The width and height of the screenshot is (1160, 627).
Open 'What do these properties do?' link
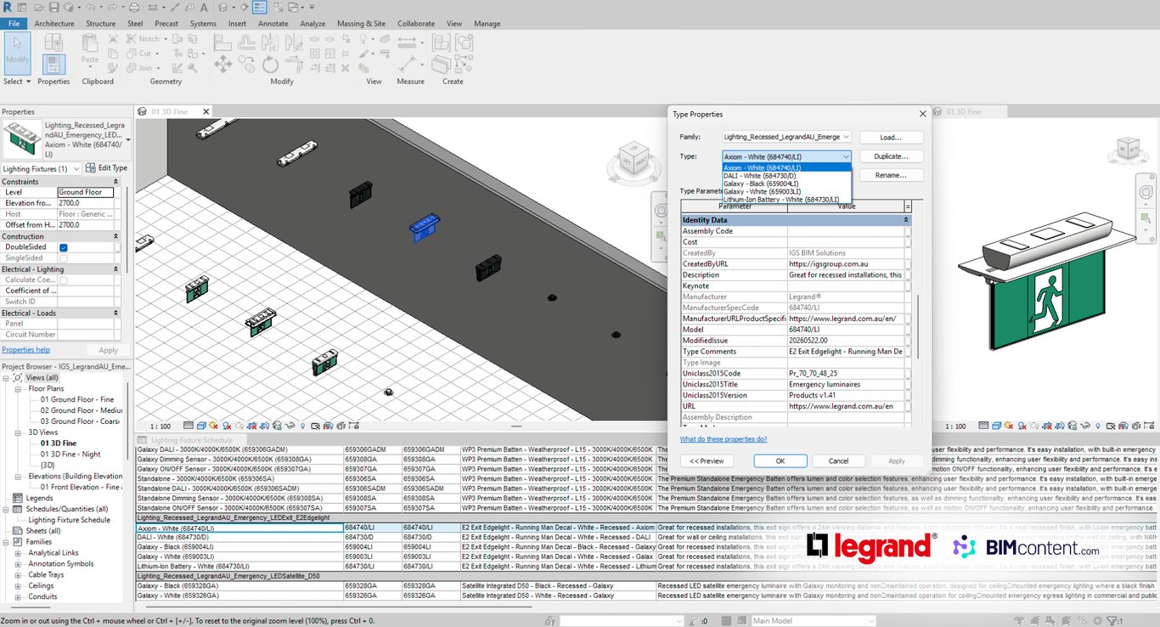(x=724, y=439)
